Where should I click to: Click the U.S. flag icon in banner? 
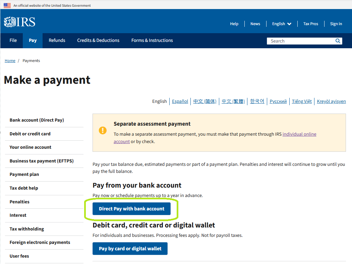pyautogui.click(x=7, y=5)
